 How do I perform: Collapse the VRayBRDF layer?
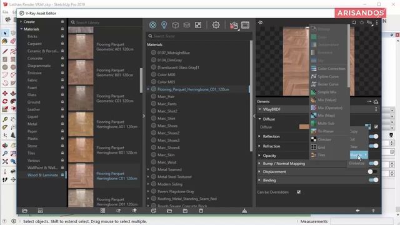(x=260, y=109)
